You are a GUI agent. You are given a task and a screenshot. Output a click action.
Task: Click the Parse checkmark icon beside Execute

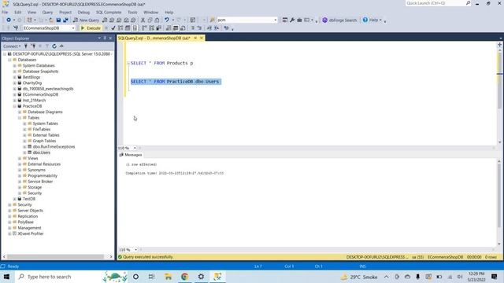tap(113, 28)
